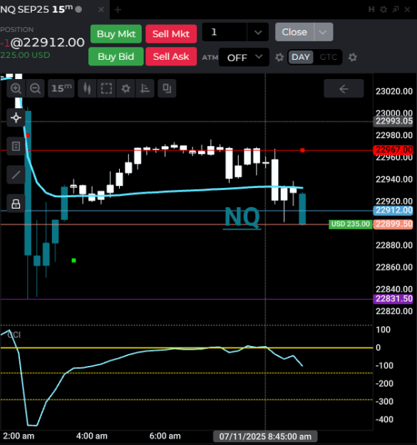The image size is (417, 445).
Task: Activate the dashed rectangle selection tool
Action: [106, 88]
